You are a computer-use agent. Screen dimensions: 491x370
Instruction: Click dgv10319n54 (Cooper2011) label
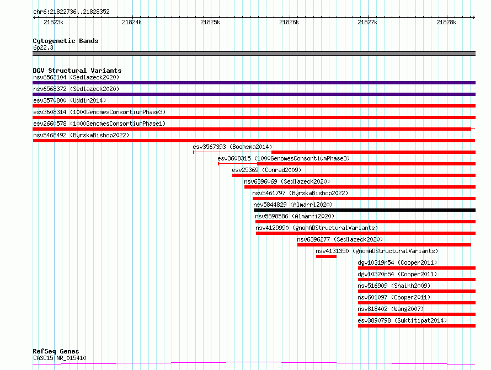point(397,262)
